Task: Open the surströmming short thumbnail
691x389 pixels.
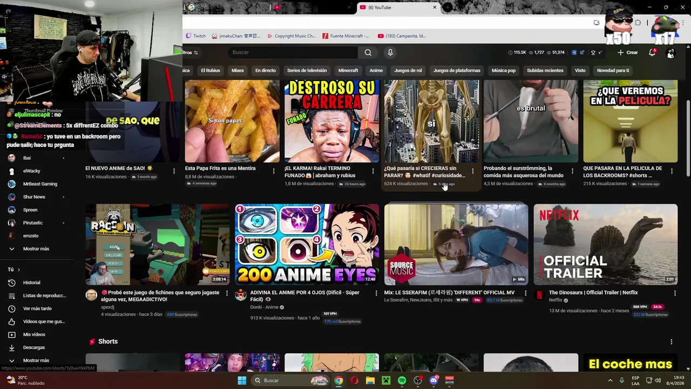Action: click(531, 121)
